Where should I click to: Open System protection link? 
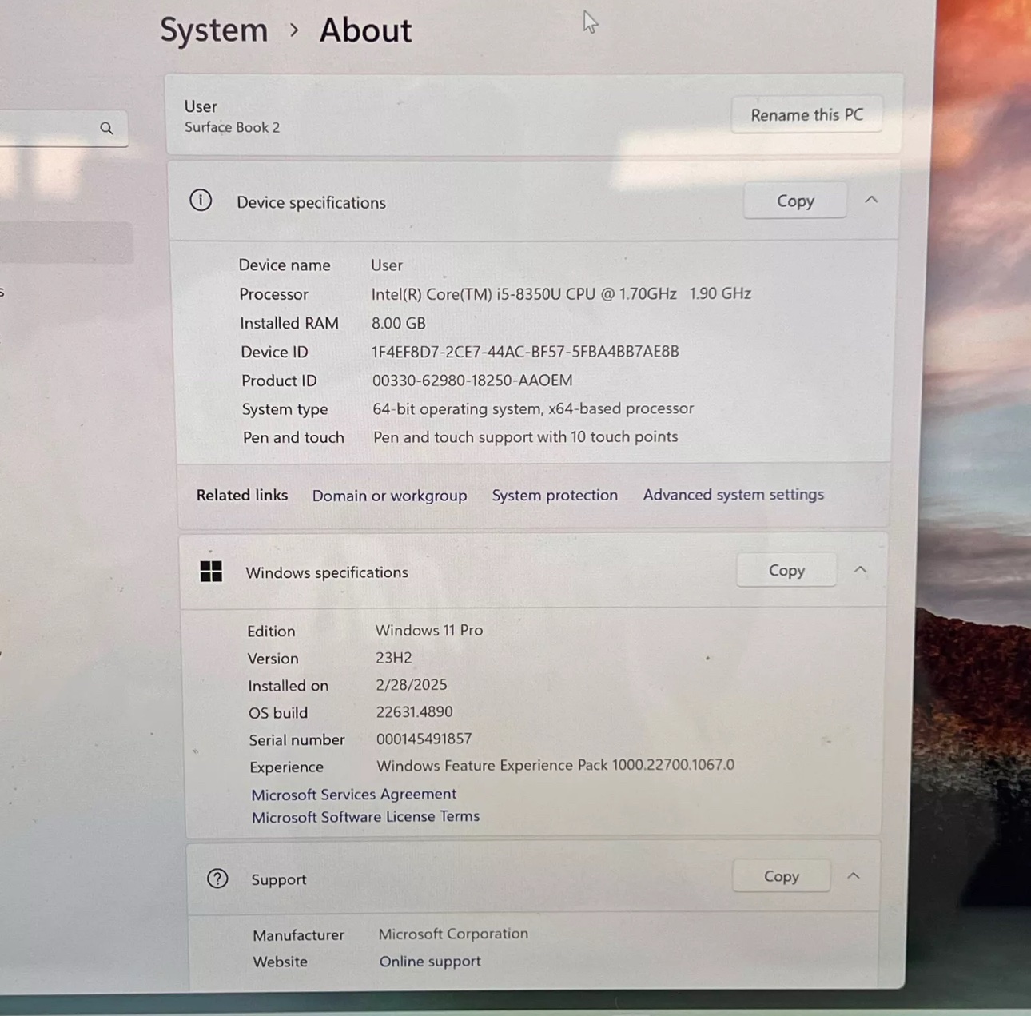pos(555,495)
